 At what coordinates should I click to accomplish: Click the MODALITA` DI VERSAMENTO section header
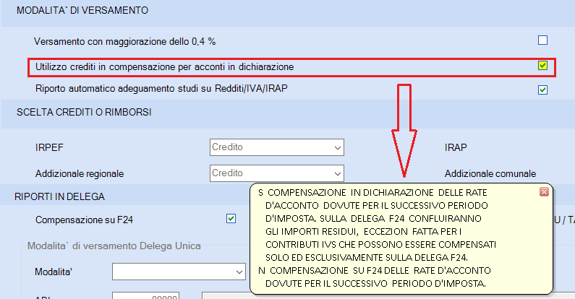[82, 11]
